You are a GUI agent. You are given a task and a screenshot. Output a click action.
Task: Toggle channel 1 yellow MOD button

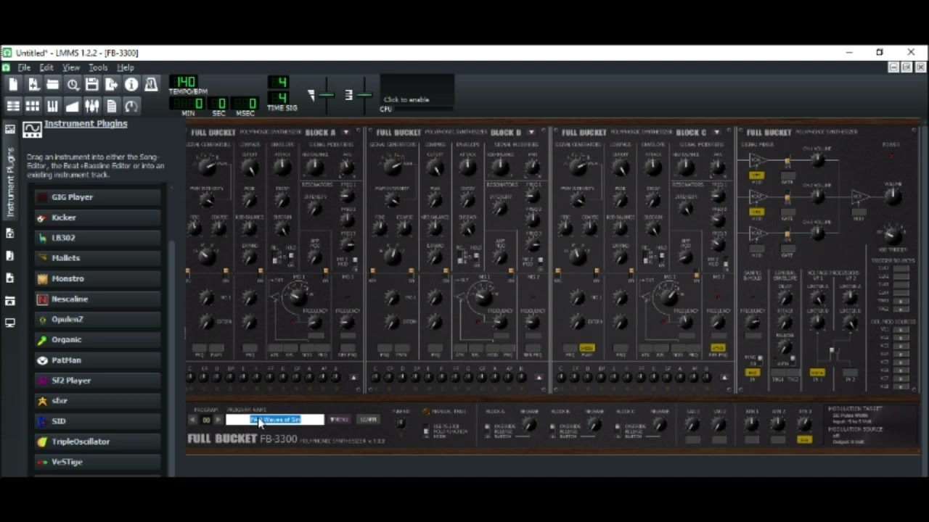click(756, 175)
